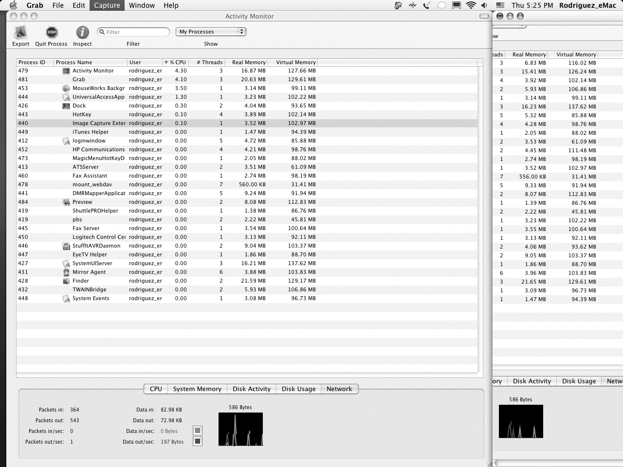Switch to the Disk Activity tab

tap(252, 389)
